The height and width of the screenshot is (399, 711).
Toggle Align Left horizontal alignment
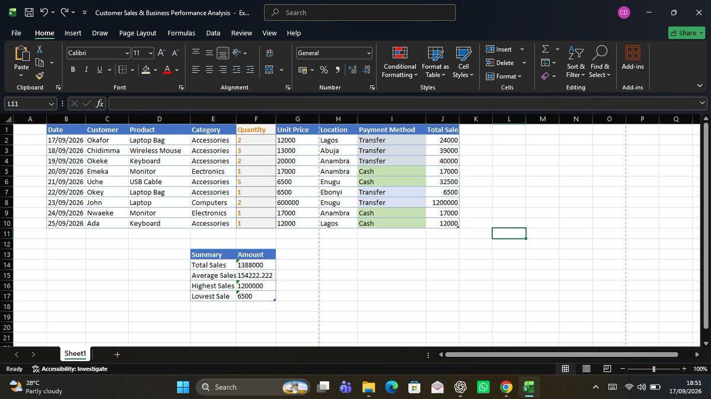click(x=196, y=69)
